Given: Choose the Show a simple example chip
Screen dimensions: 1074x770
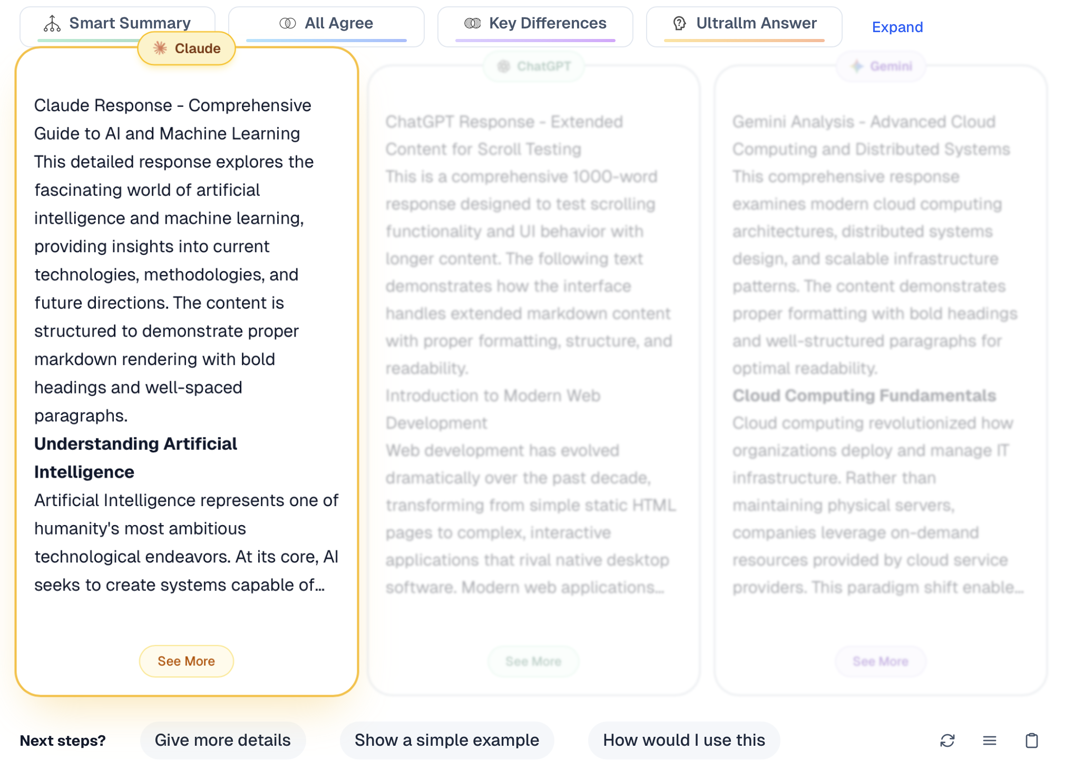Looking at the screenshot, I should pyautogui.click(x=446, y=740).
